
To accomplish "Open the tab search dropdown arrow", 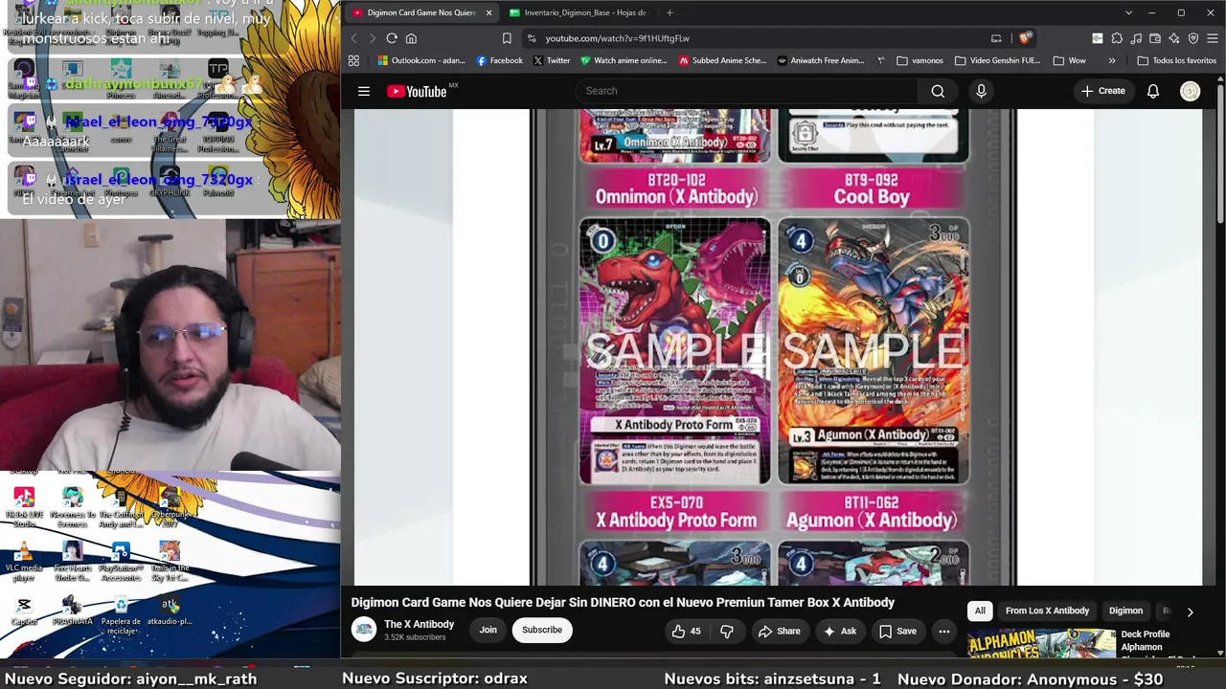I will pos(1128,12).
